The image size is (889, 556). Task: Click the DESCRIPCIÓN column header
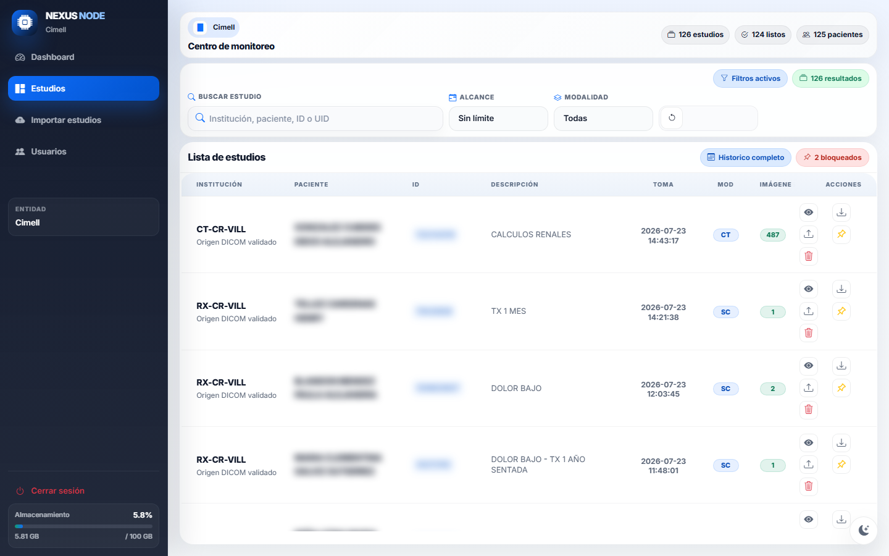click(x=514, y=185)
